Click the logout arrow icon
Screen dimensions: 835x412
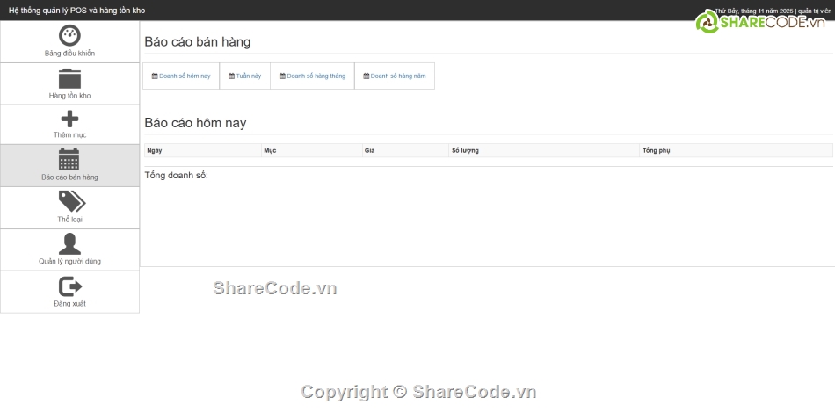click(70, 286)
